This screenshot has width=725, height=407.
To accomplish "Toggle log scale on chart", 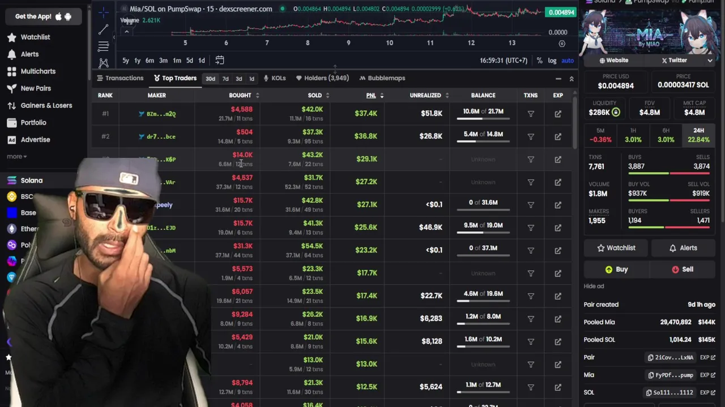I will [x=552, y=60].
